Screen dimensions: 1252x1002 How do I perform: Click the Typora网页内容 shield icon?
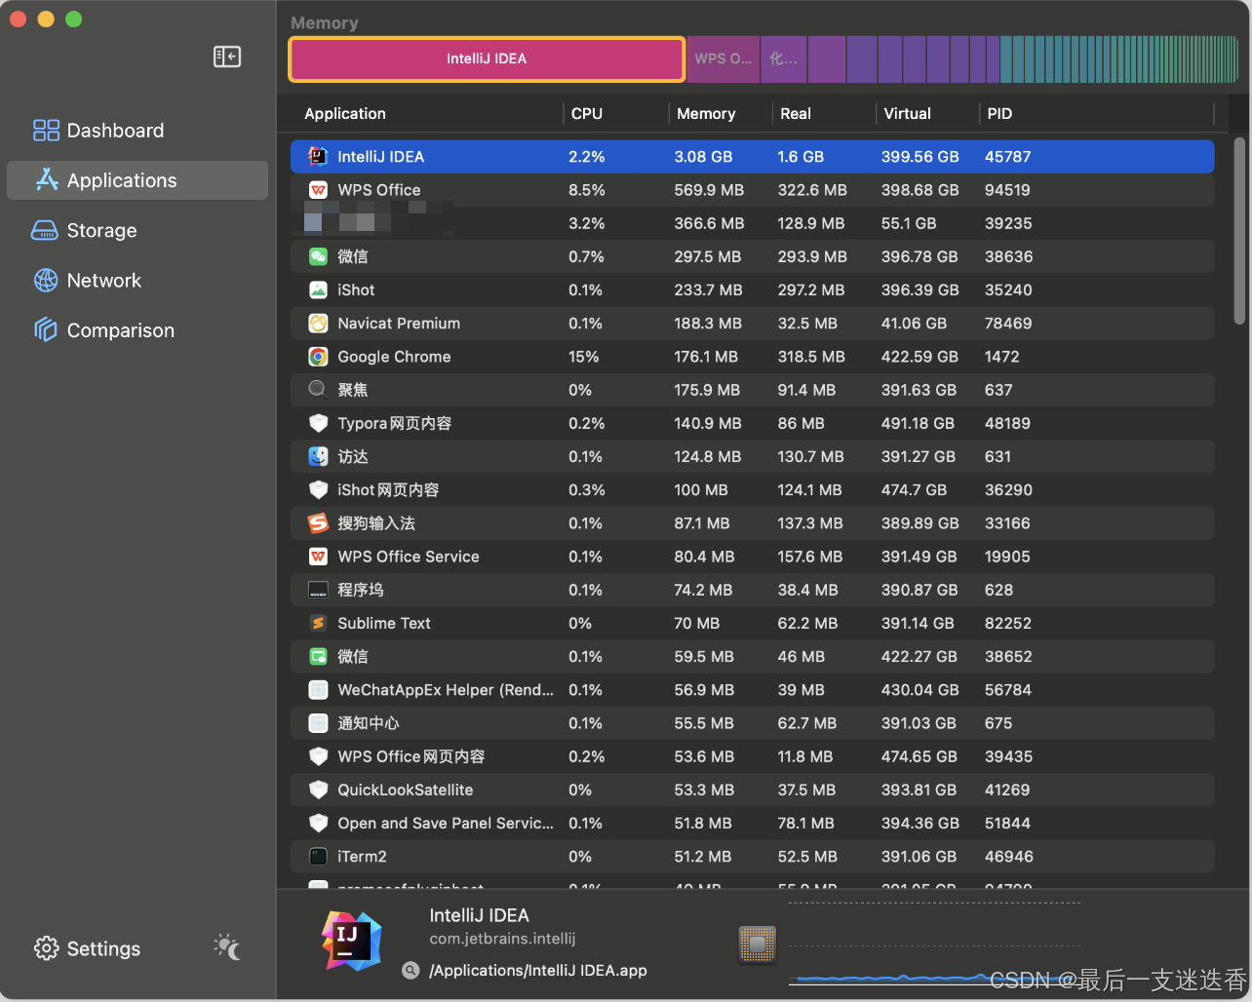(x=318, y=423)
